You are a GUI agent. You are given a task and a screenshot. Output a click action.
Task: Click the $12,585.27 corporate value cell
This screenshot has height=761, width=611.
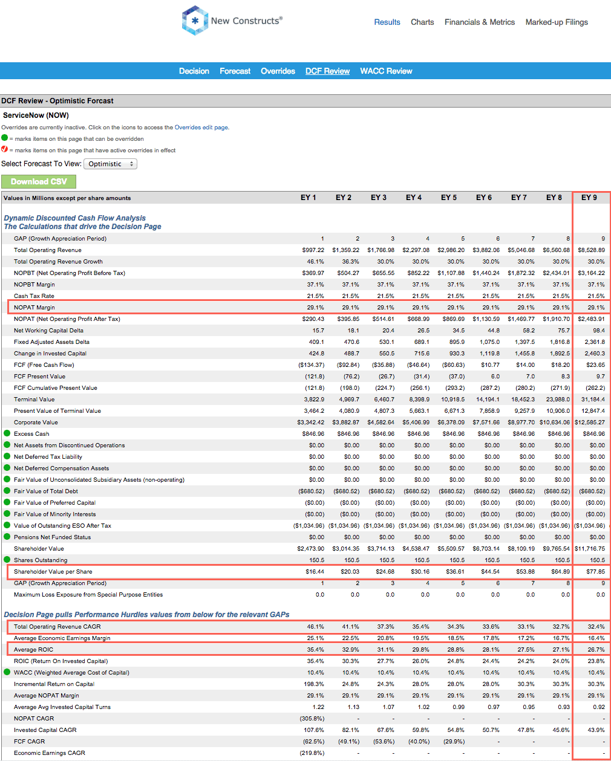click(x=590, y=423)
